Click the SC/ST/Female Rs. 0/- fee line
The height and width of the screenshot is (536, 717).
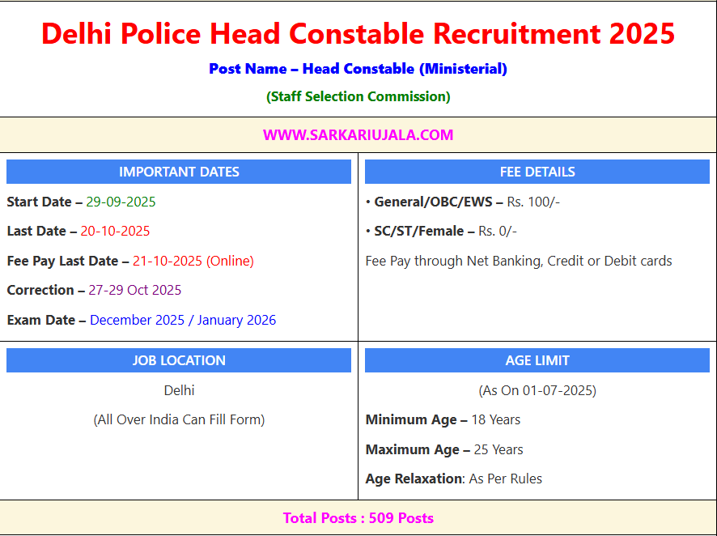coord(441,231)
